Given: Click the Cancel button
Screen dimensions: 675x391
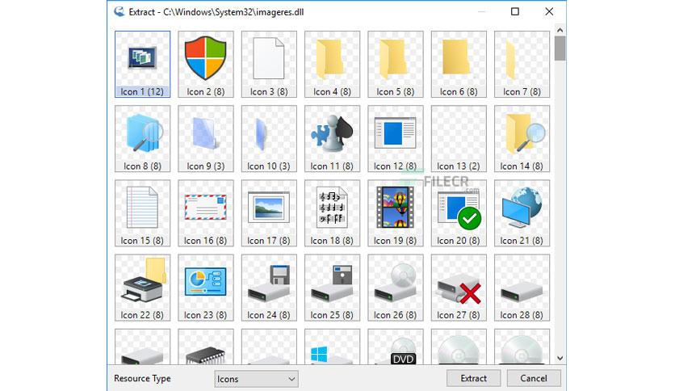Looking at the screenshot, I should [534, 378].
